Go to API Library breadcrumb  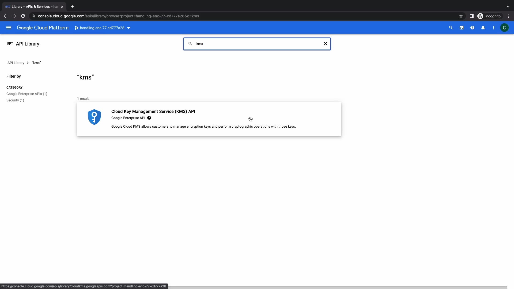16,63
